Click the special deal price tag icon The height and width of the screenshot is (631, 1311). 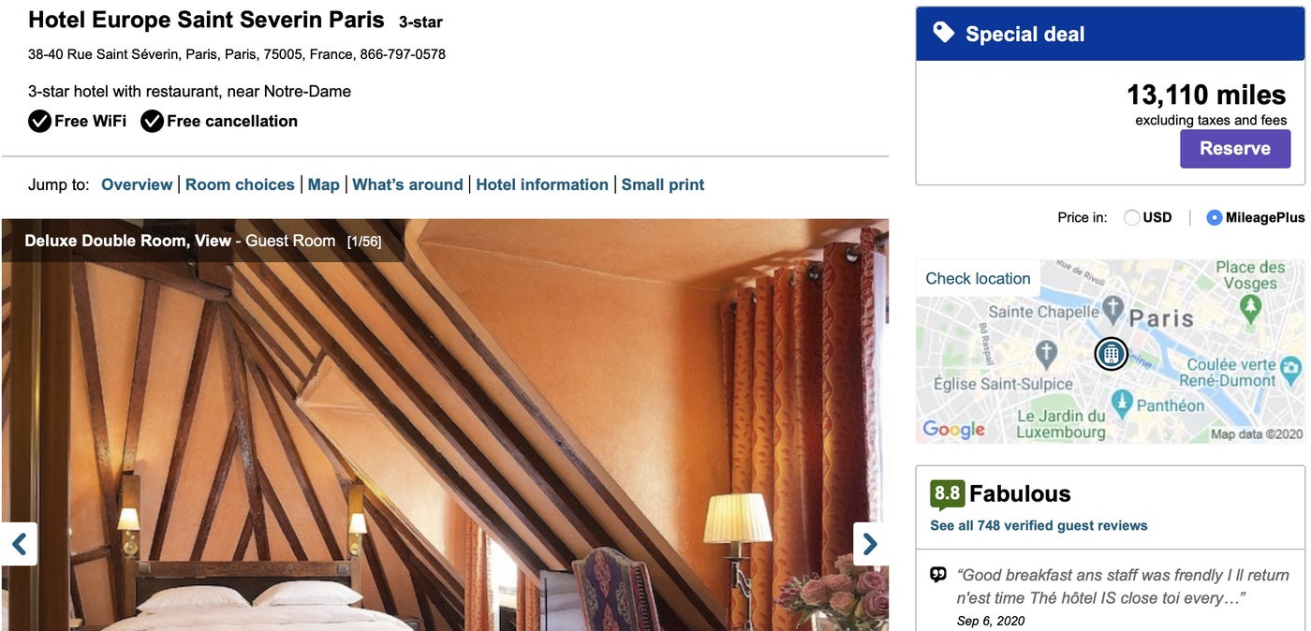944,33
